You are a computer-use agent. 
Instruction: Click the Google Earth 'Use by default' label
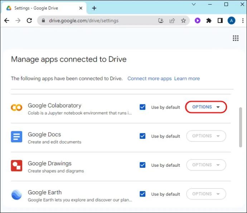[x=165, y=194]
